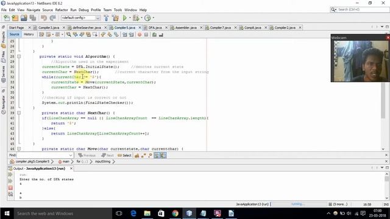Click the red Start Macro Recording icon
This screenshot has height=219, width=390.
(140, 35)
